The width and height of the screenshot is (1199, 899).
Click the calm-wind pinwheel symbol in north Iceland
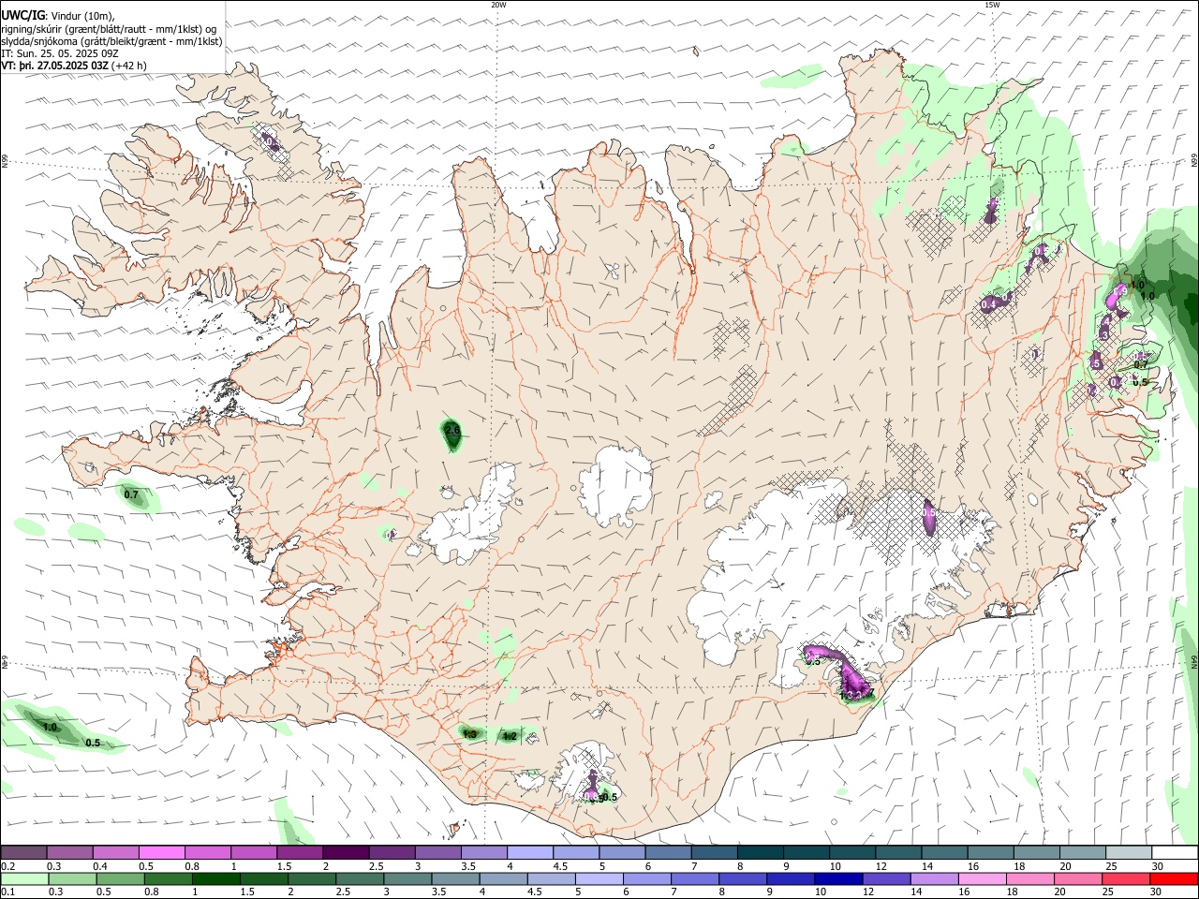[x=612, y=273]
